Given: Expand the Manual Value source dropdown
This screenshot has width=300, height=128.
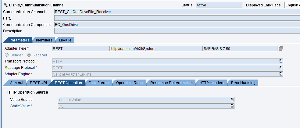Looking at the screenshot, I should click(146, 100).
